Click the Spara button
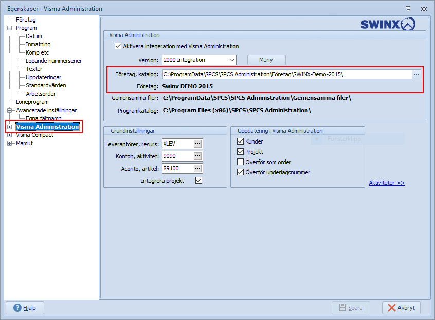The height and width of the screenshot is (320, 435). pyautogui.click(x=351, y=308)
